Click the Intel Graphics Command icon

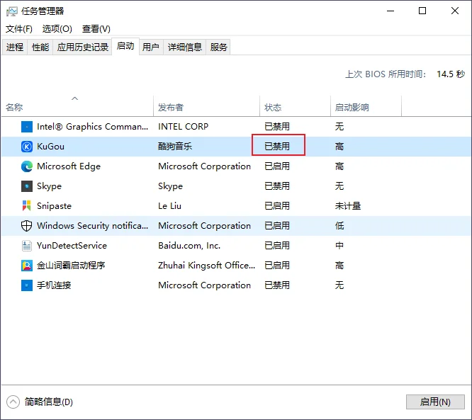point(27,127)
